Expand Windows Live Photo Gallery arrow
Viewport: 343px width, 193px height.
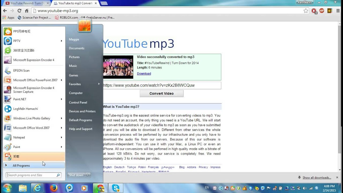61,118
